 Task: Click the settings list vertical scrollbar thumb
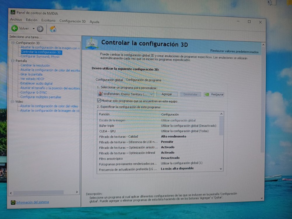coord(221,126)
